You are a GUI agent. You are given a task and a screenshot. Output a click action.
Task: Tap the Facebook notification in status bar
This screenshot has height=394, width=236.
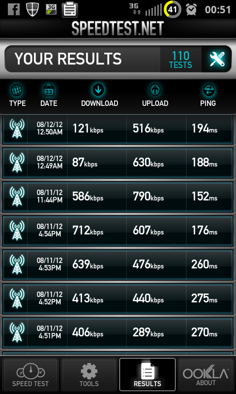tap(14, 9)
